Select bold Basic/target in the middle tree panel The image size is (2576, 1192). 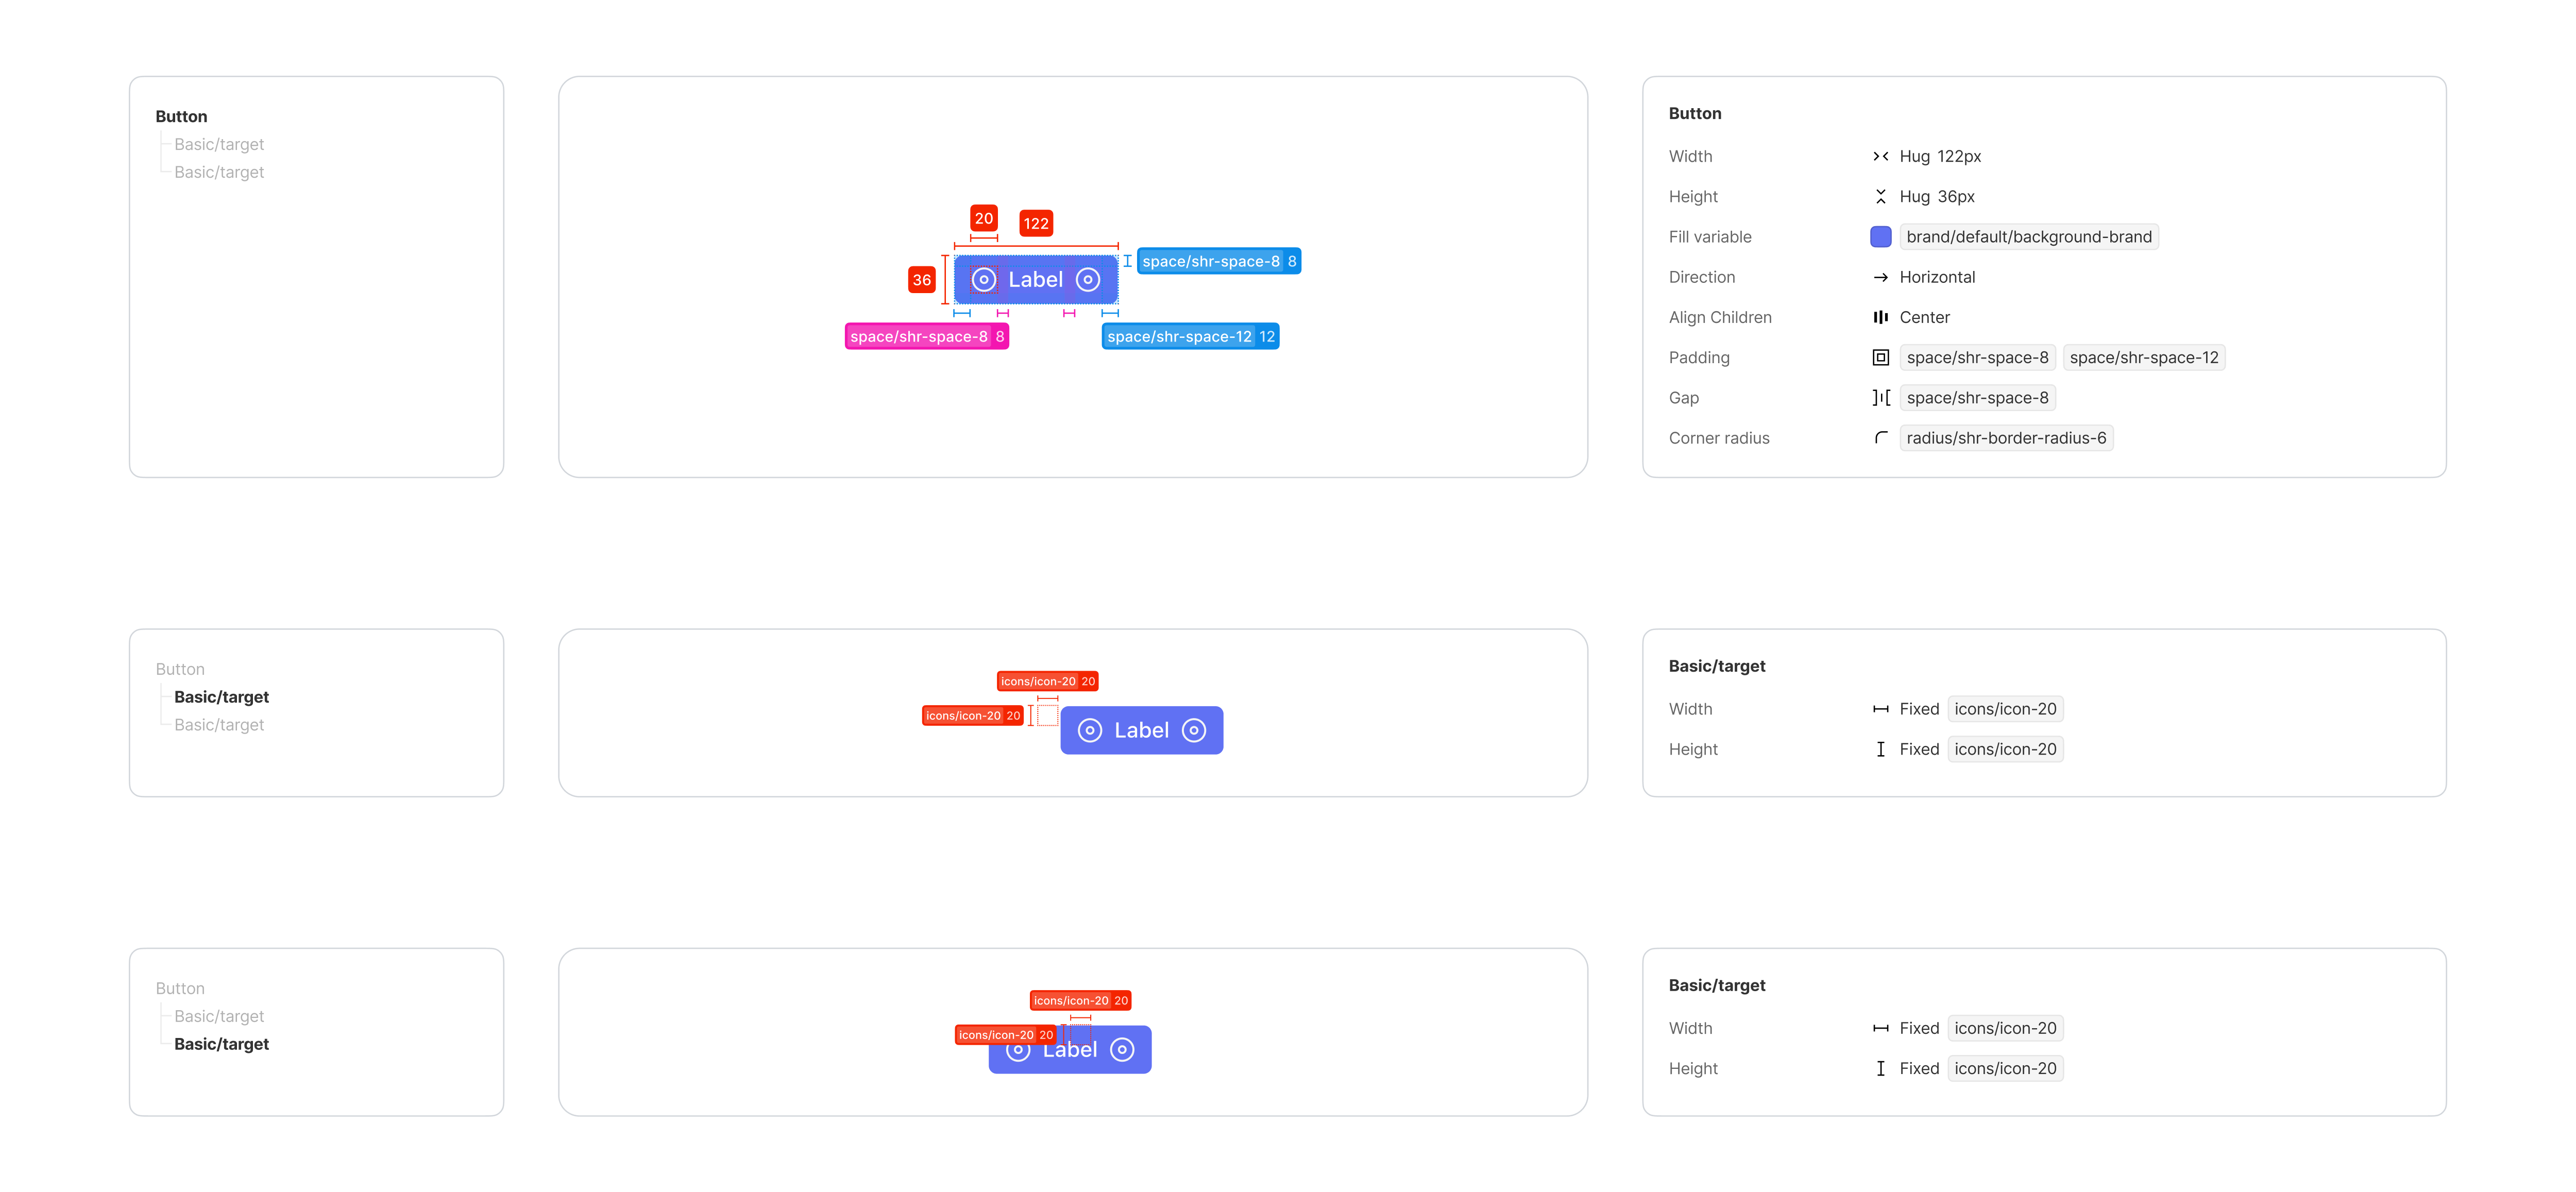pos(221,697)
